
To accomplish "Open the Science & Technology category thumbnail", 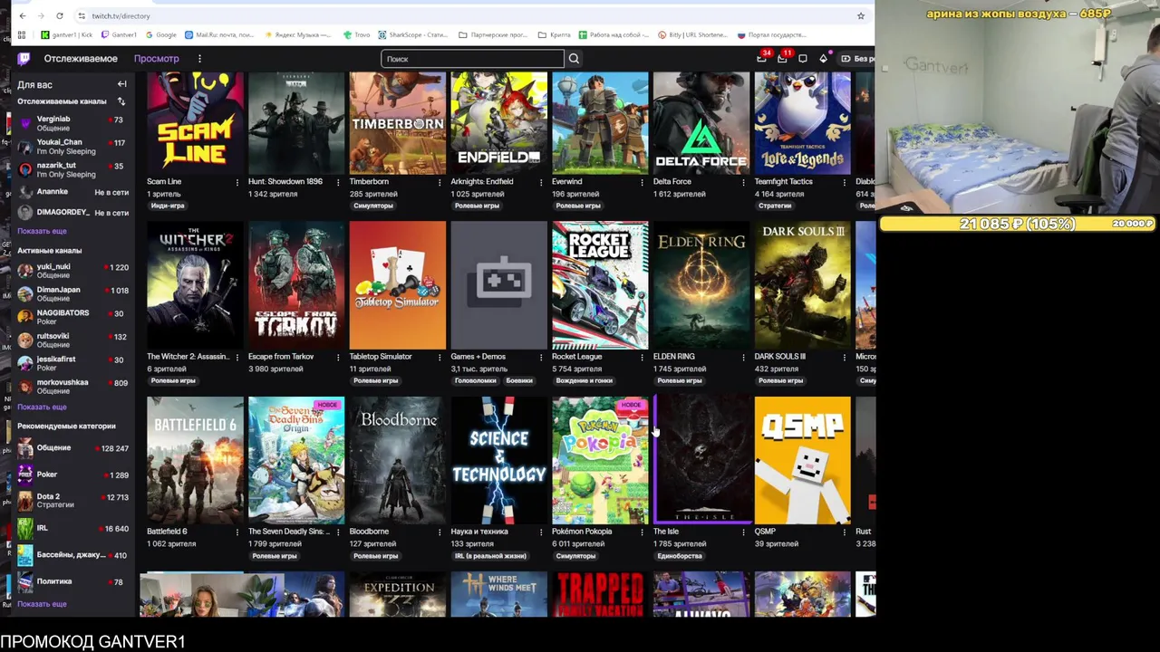I will click(x=498, y=460).
